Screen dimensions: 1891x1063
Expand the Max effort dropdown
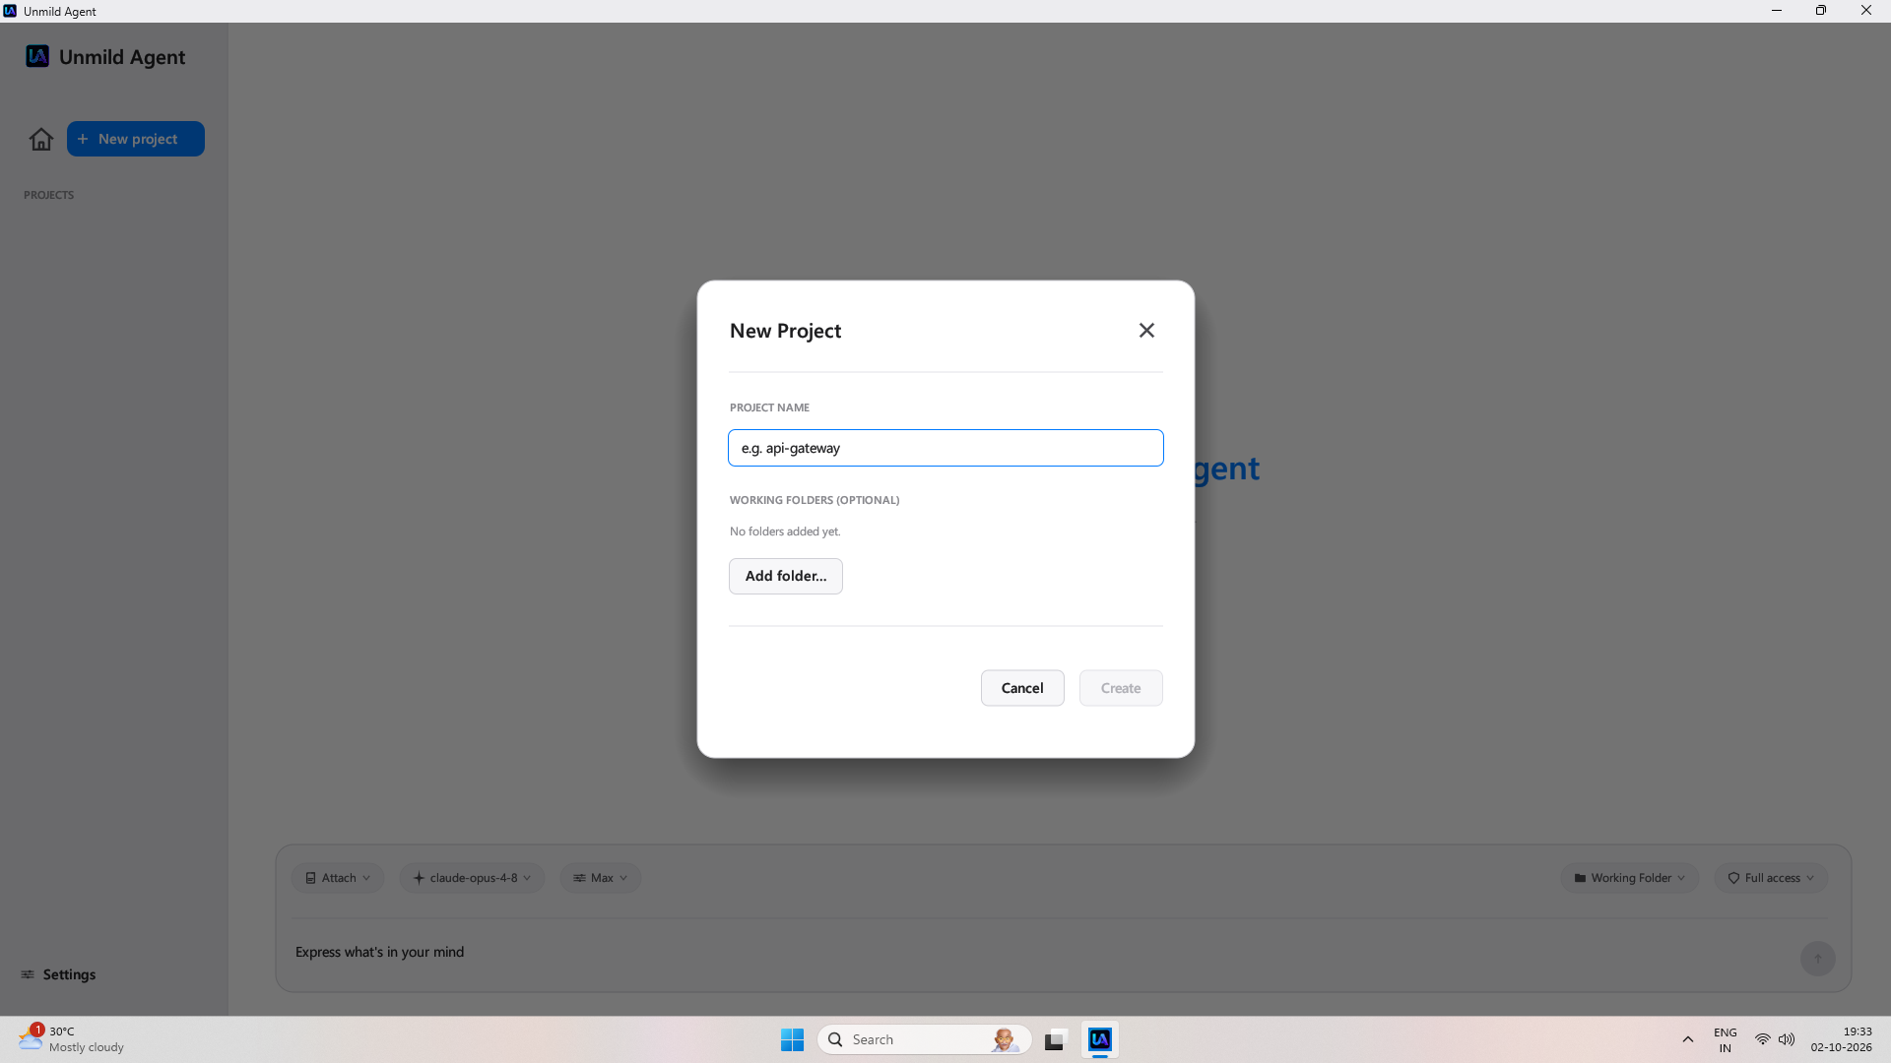click(601, 878)
